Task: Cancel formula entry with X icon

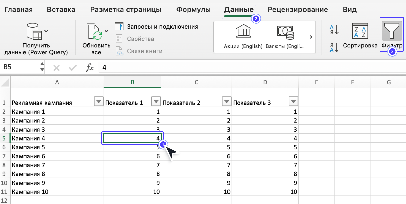Action: pyautogui.click(x=57, y=68)
